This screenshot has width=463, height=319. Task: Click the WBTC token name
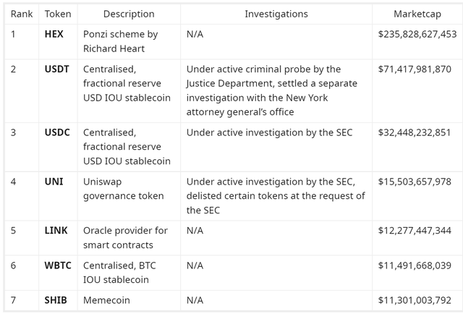[58, 265]
